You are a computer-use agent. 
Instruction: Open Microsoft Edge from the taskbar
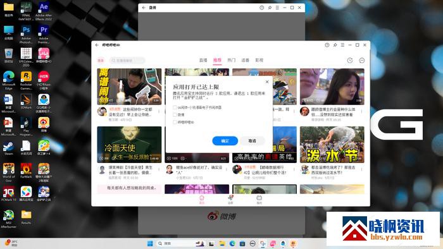point(232,243)
